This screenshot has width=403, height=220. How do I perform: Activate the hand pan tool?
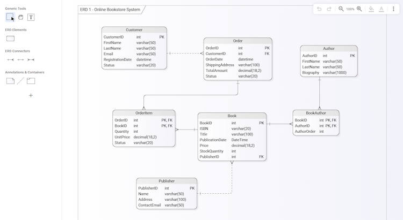pyautogui.click(x=20, y=17)
